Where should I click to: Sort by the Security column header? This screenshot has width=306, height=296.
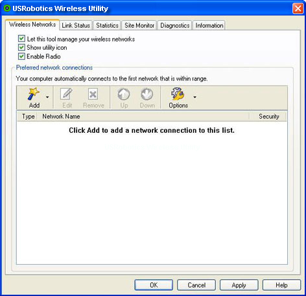pyautogui.click(x=268, y=117)
